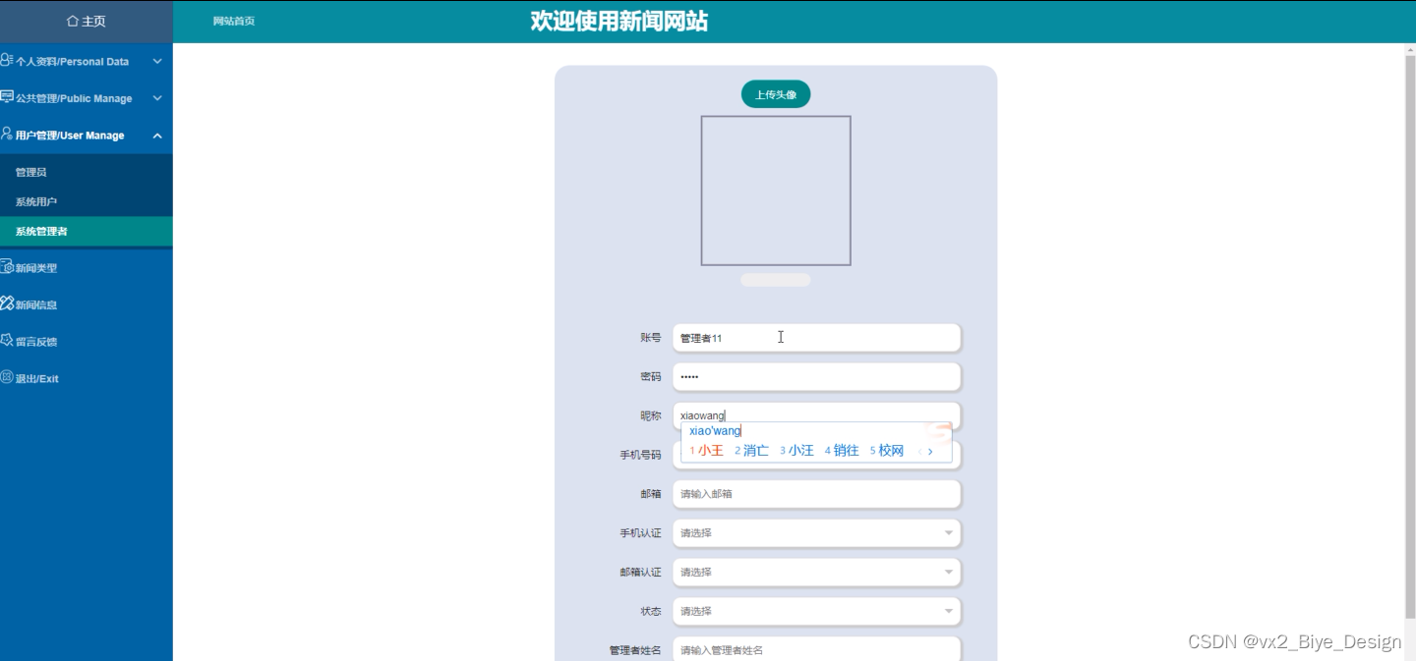Choose IME candidate 3 小汪
1416x661 pixels.
click(x=796, y=451)
